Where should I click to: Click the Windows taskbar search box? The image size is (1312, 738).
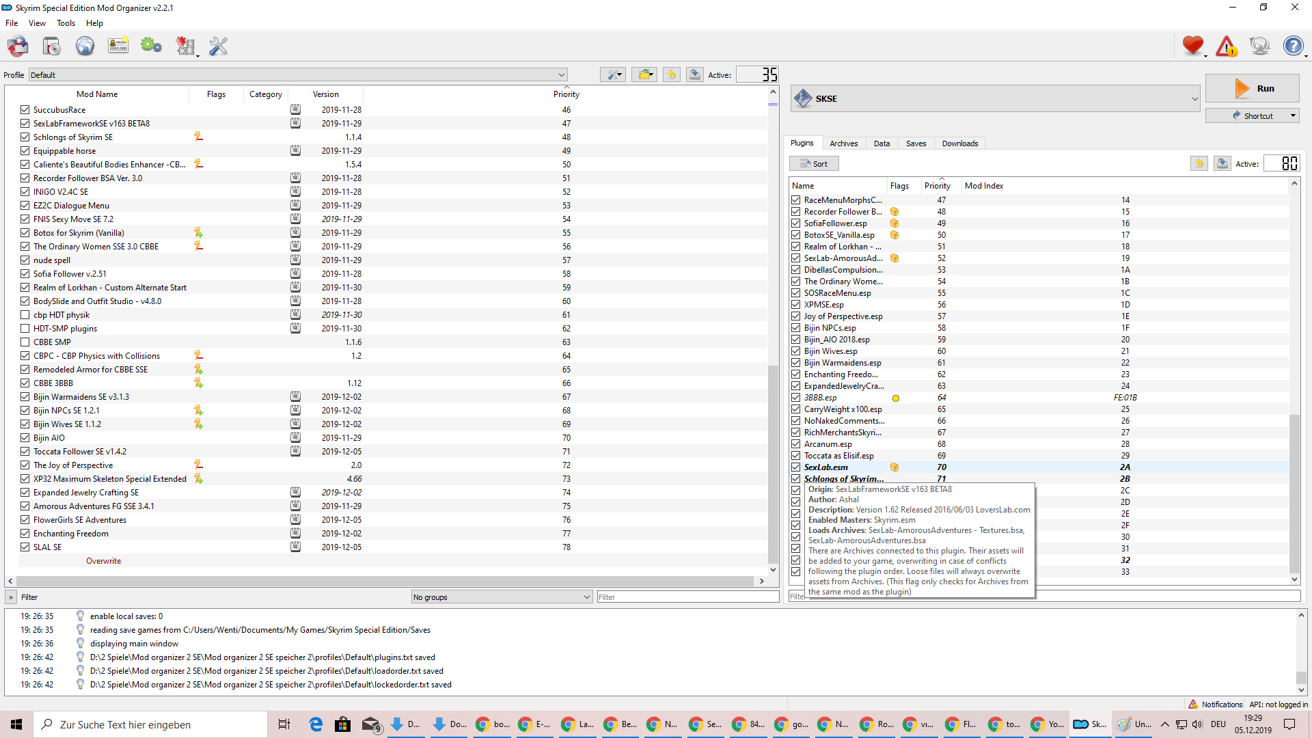click(x=150, y=724)
